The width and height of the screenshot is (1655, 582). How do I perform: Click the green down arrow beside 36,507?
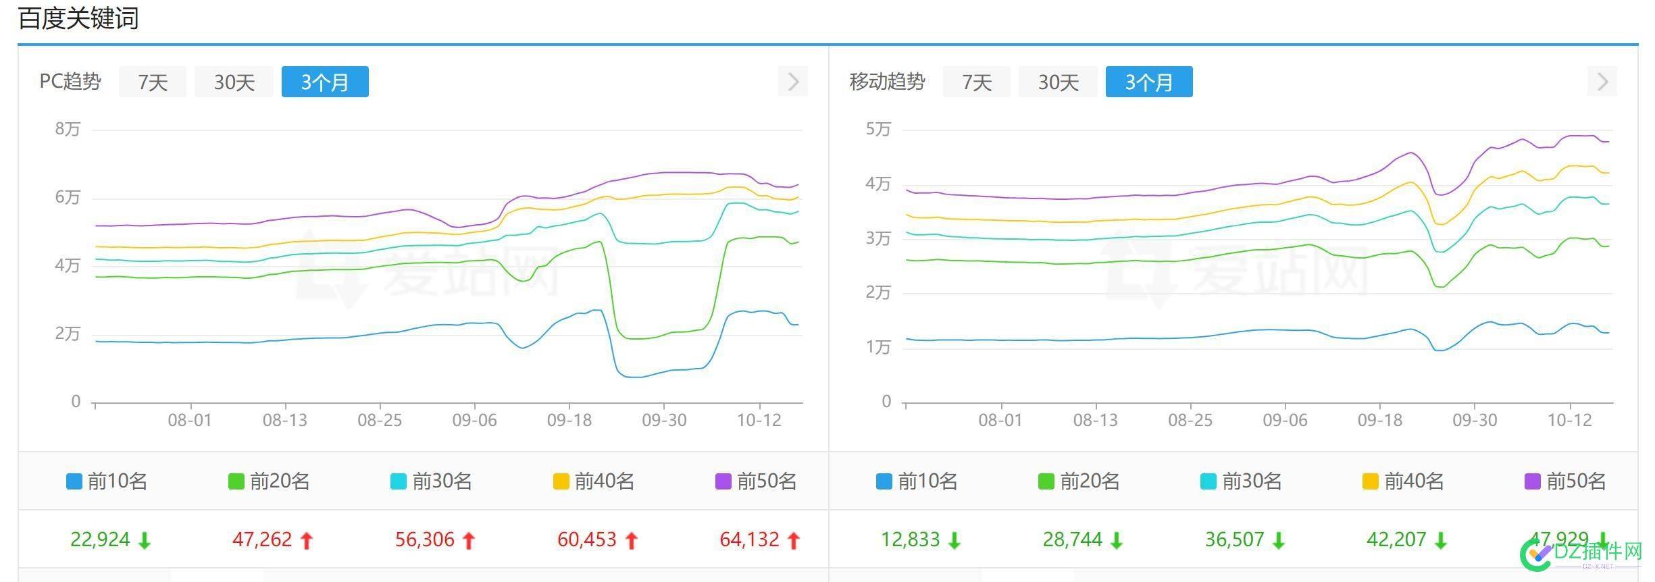tap(1279, 540)
